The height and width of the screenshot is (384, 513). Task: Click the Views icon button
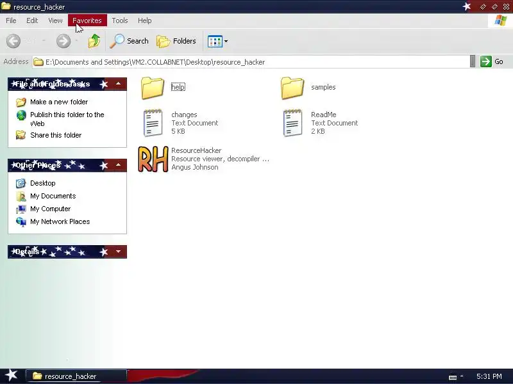(x=215, y=42)
